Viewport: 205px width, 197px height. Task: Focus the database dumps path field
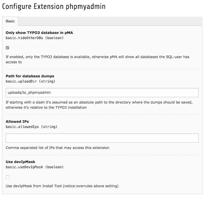click(102, 92)
